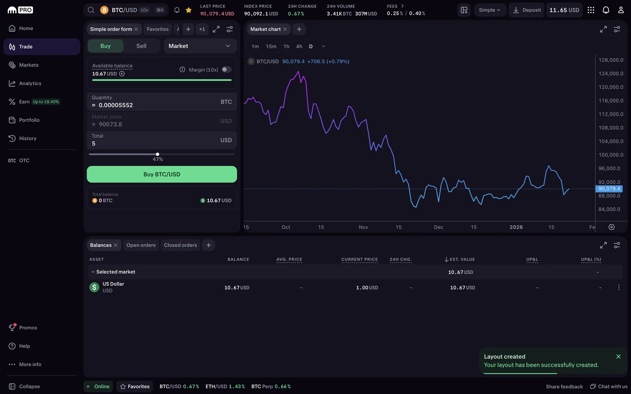The height and width of the screenshot is (394, 631).
Task: Click the price alert bell beside BTC/USD
Action: [x=177, y=10]
